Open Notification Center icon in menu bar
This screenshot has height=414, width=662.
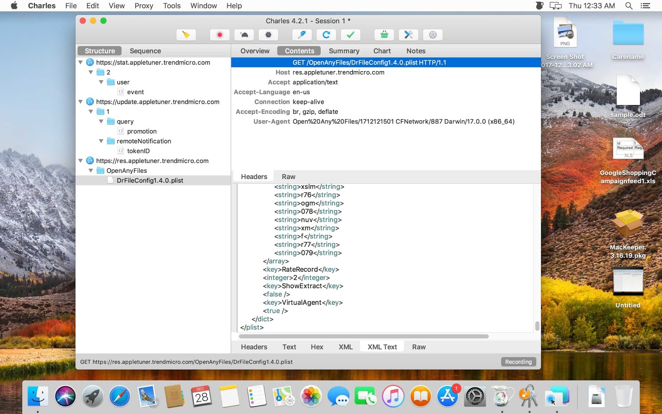coord(645,6)
